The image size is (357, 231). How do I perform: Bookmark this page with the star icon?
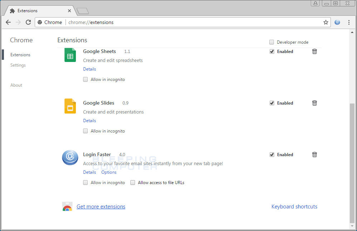326,22
